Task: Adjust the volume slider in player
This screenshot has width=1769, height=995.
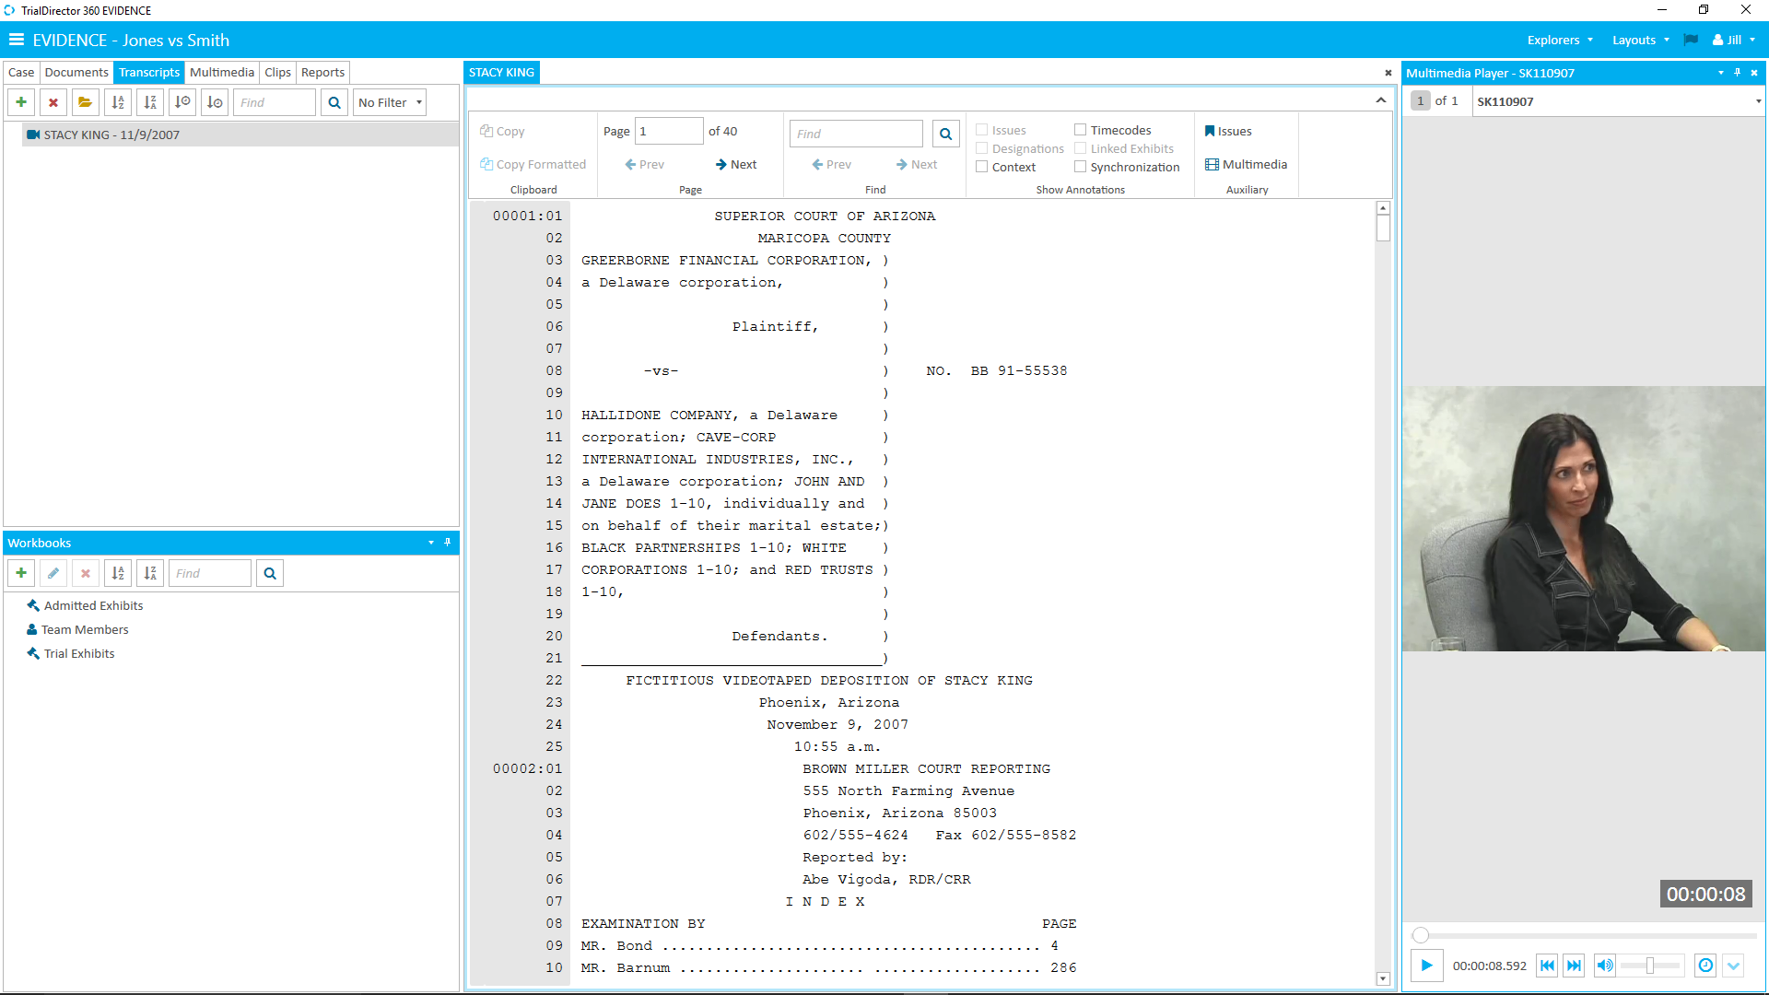Action: pos(1650,966)
